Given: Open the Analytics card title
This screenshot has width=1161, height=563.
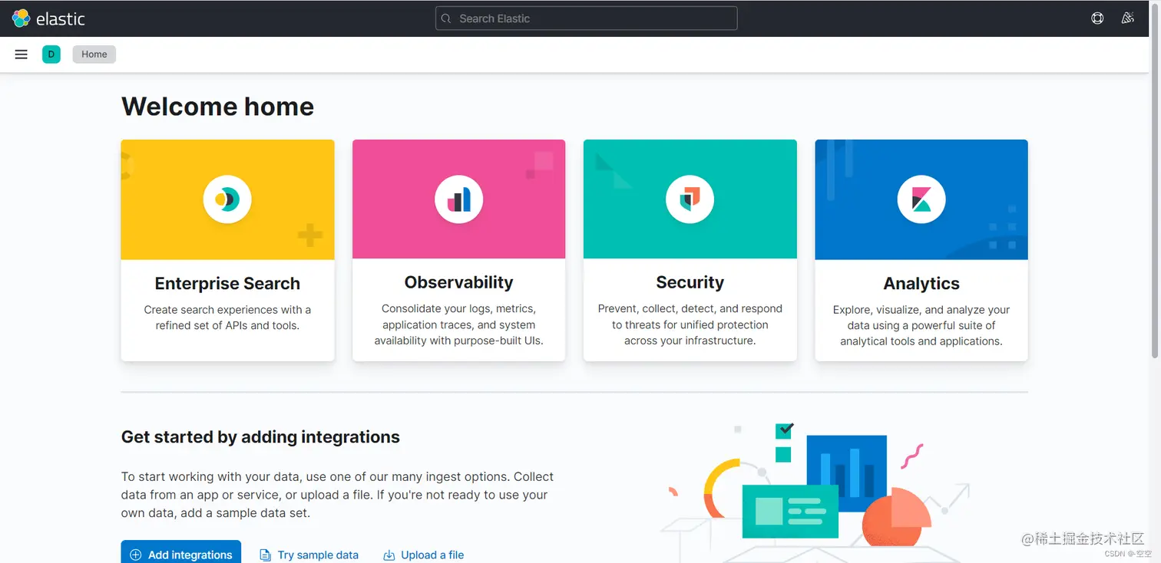Looking at the screenshot, I should [x=921, y=284].
